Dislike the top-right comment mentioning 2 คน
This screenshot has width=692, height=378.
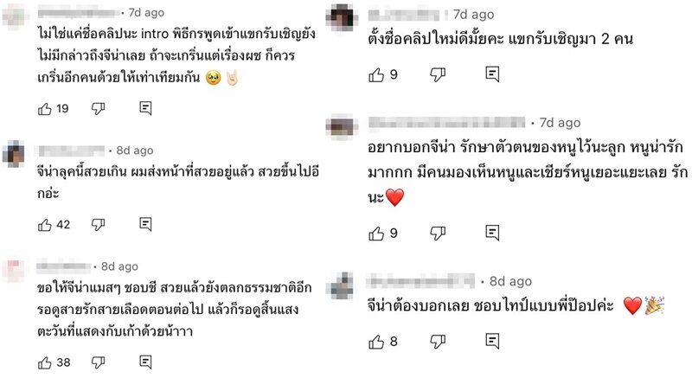point(438,75)
